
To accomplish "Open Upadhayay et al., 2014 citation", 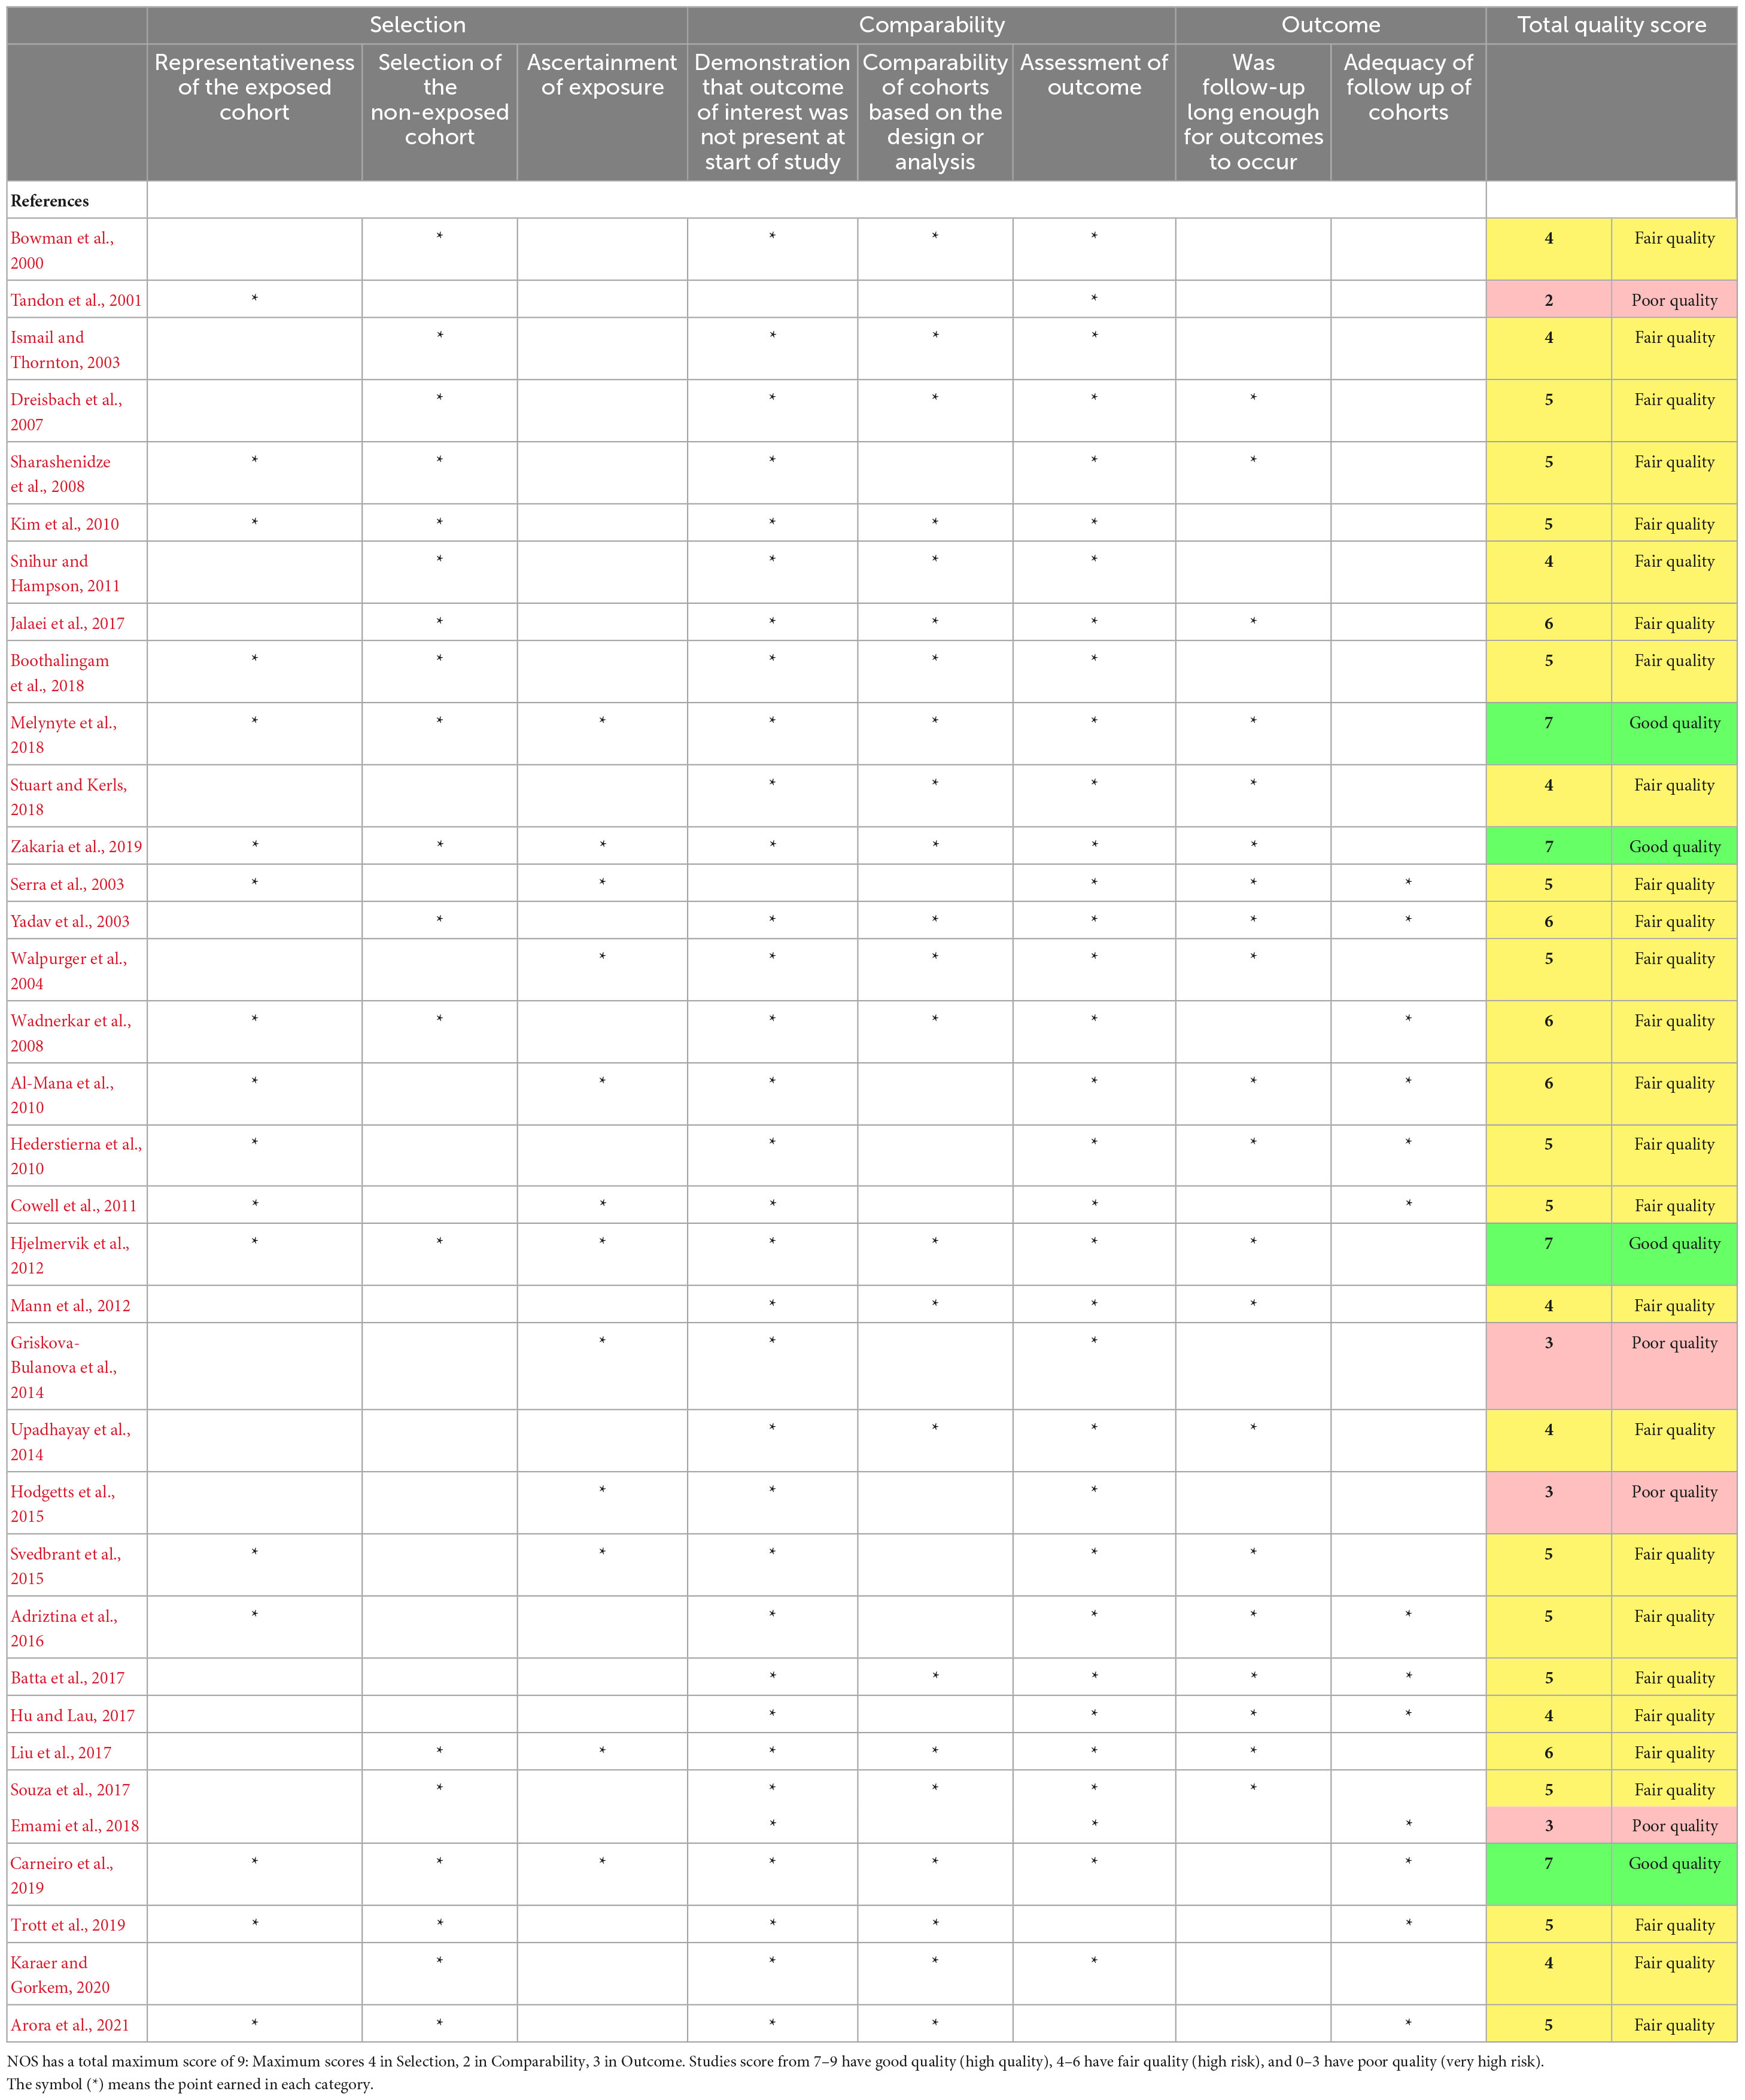I will coord(70,1442).
